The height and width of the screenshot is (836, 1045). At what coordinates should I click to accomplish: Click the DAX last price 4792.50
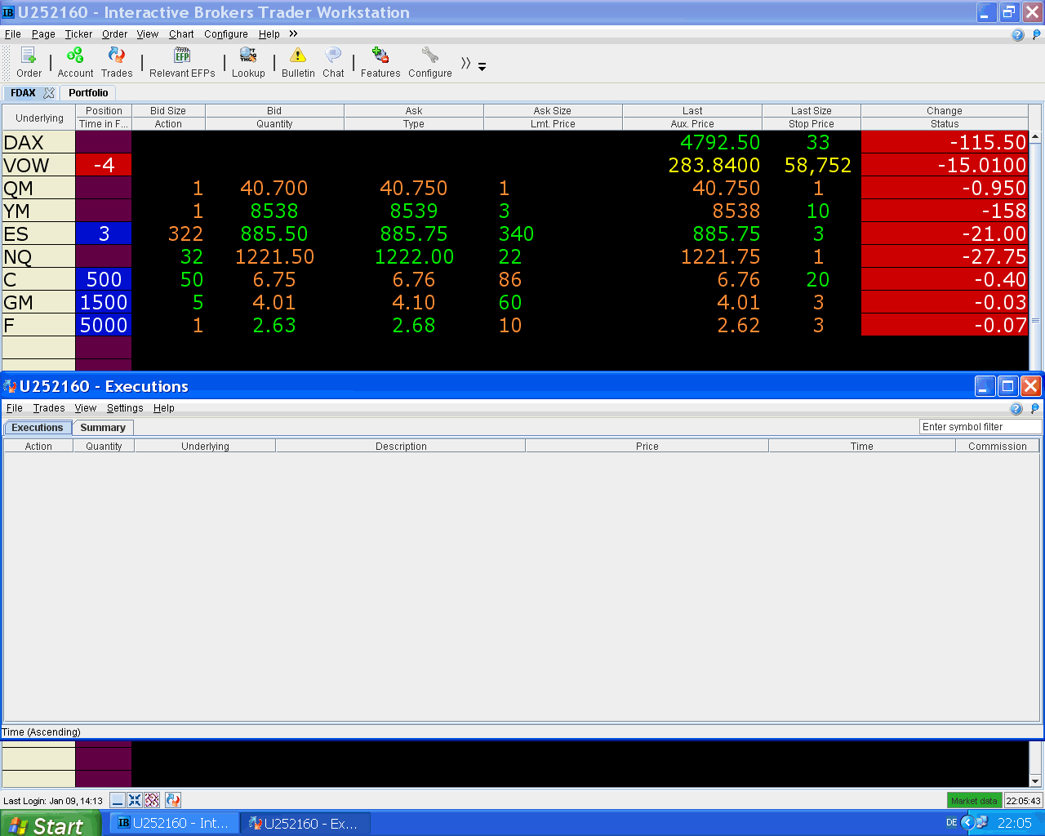point(720,142)
